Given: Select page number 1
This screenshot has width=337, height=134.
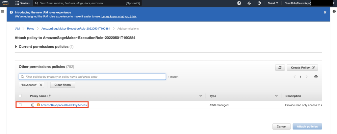Looking at the screenshot, I should 300,77.
